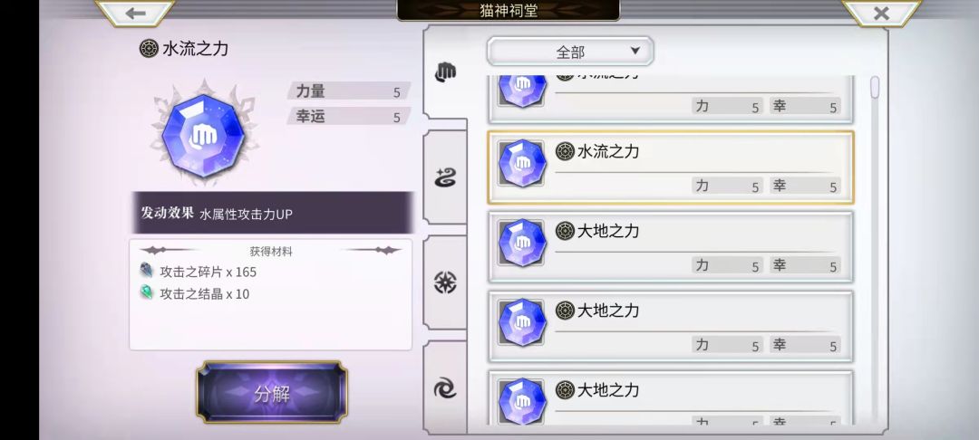Choose the second 大地之力 gem thumbnail
This screenshot has width=979, height=440.
(x=522, y=322)
